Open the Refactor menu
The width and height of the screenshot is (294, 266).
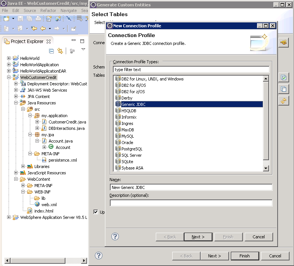tap(48, 10)
